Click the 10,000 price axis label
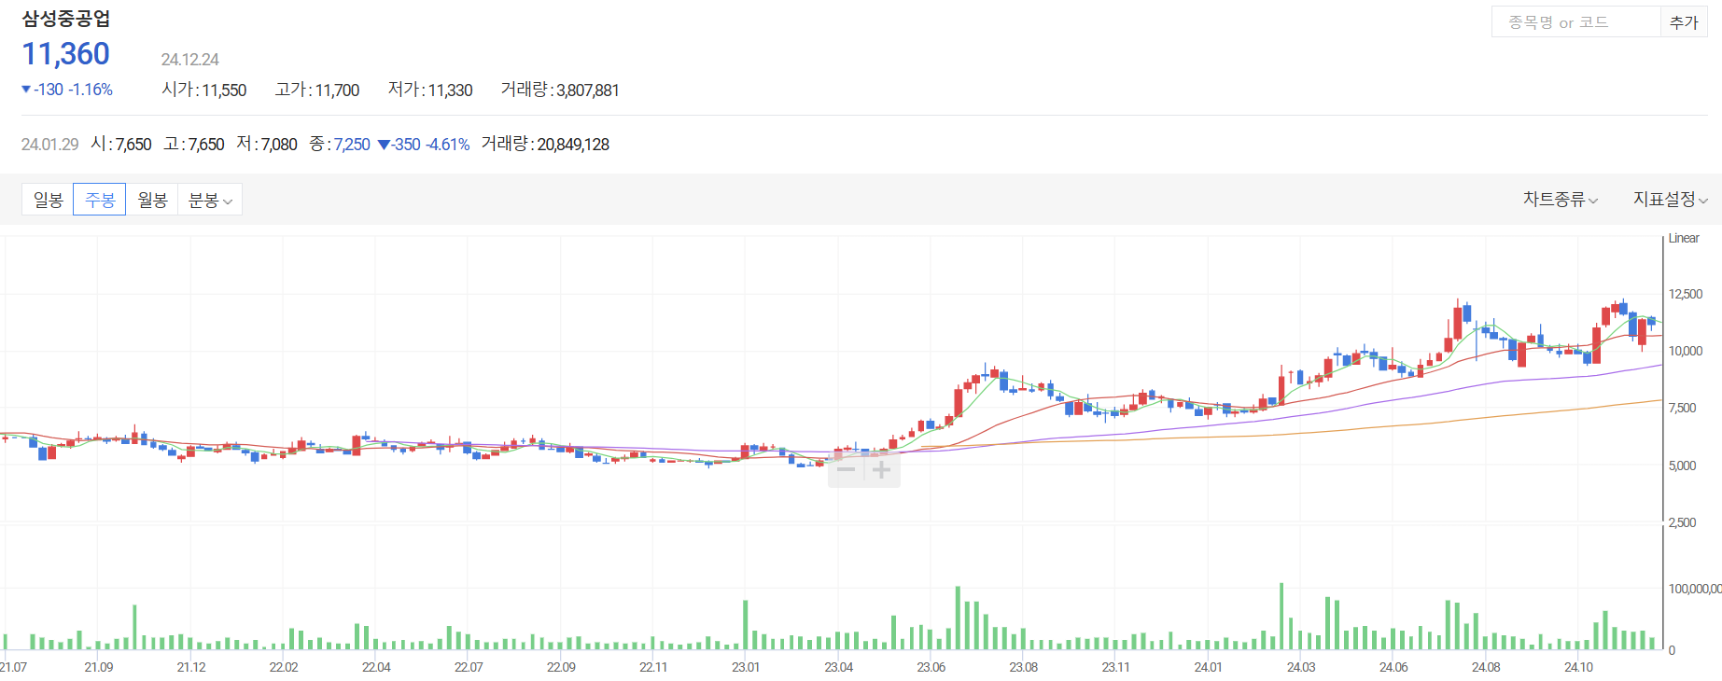1722x681 pixels. pos(1686,351)
